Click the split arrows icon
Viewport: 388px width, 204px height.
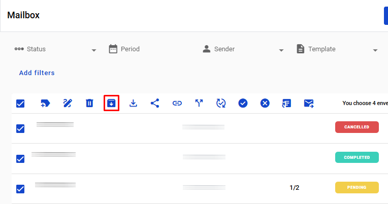(x=199, y=104)
